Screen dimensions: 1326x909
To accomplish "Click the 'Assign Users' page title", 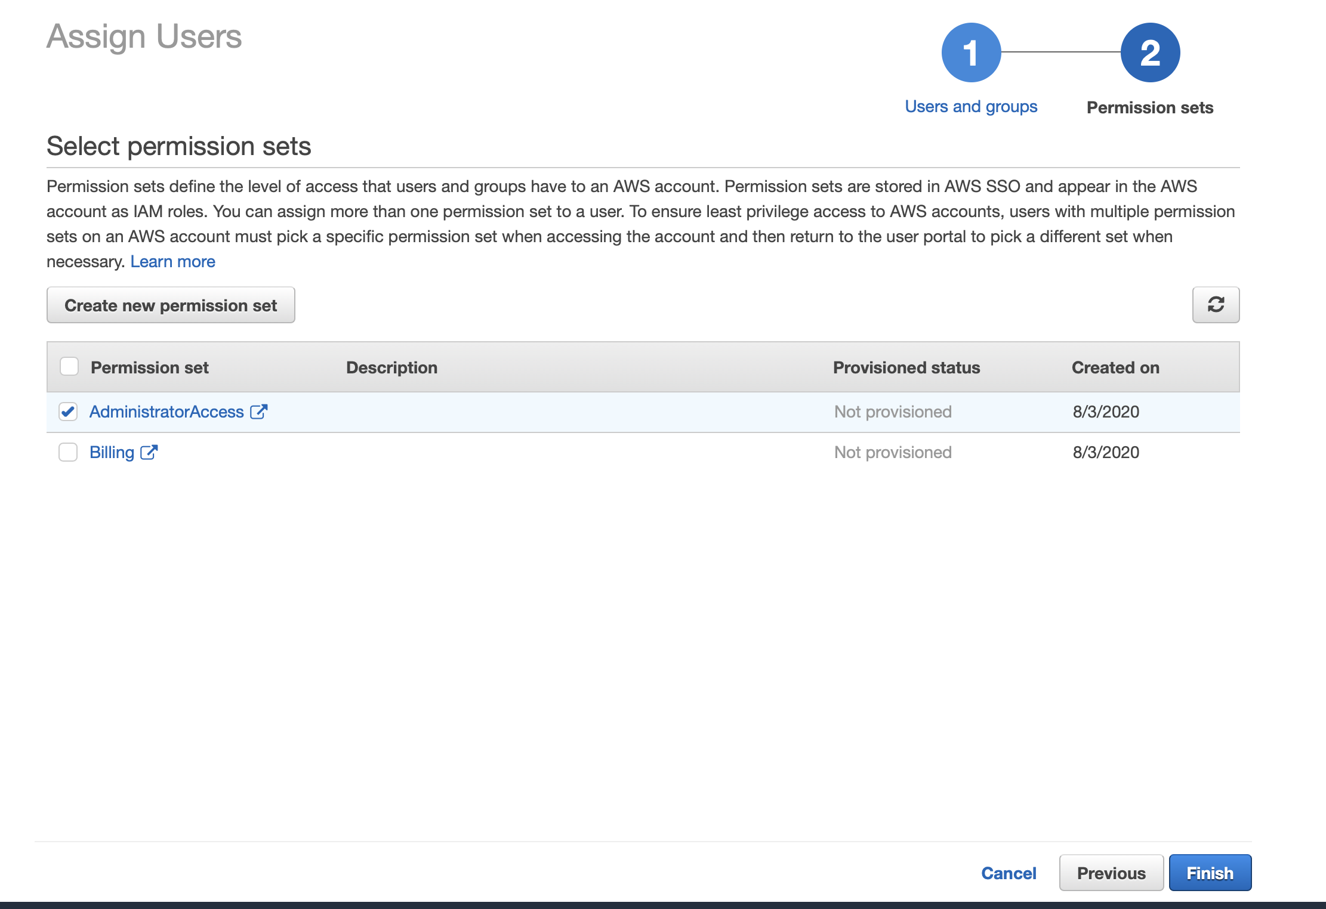I will click(144, 36).
